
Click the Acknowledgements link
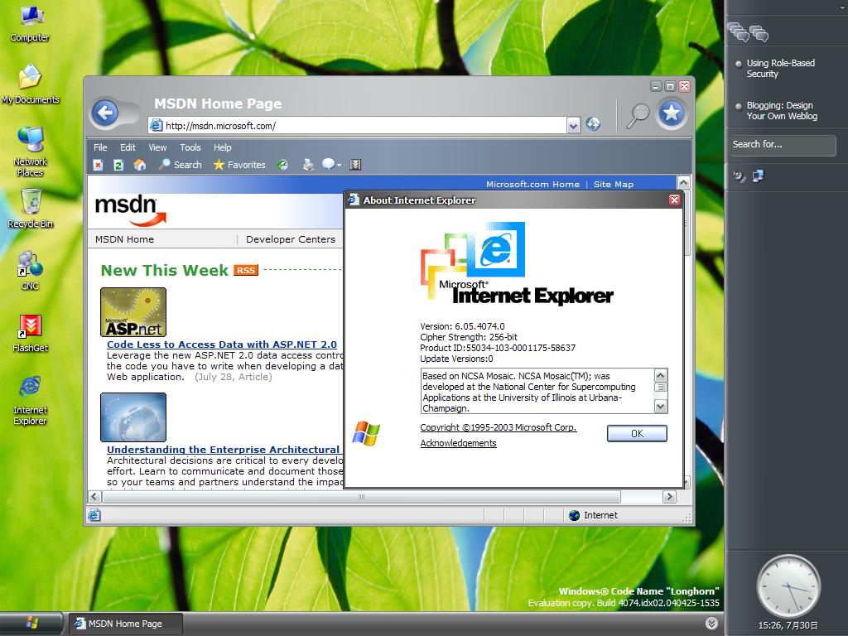tap(458, 443)
